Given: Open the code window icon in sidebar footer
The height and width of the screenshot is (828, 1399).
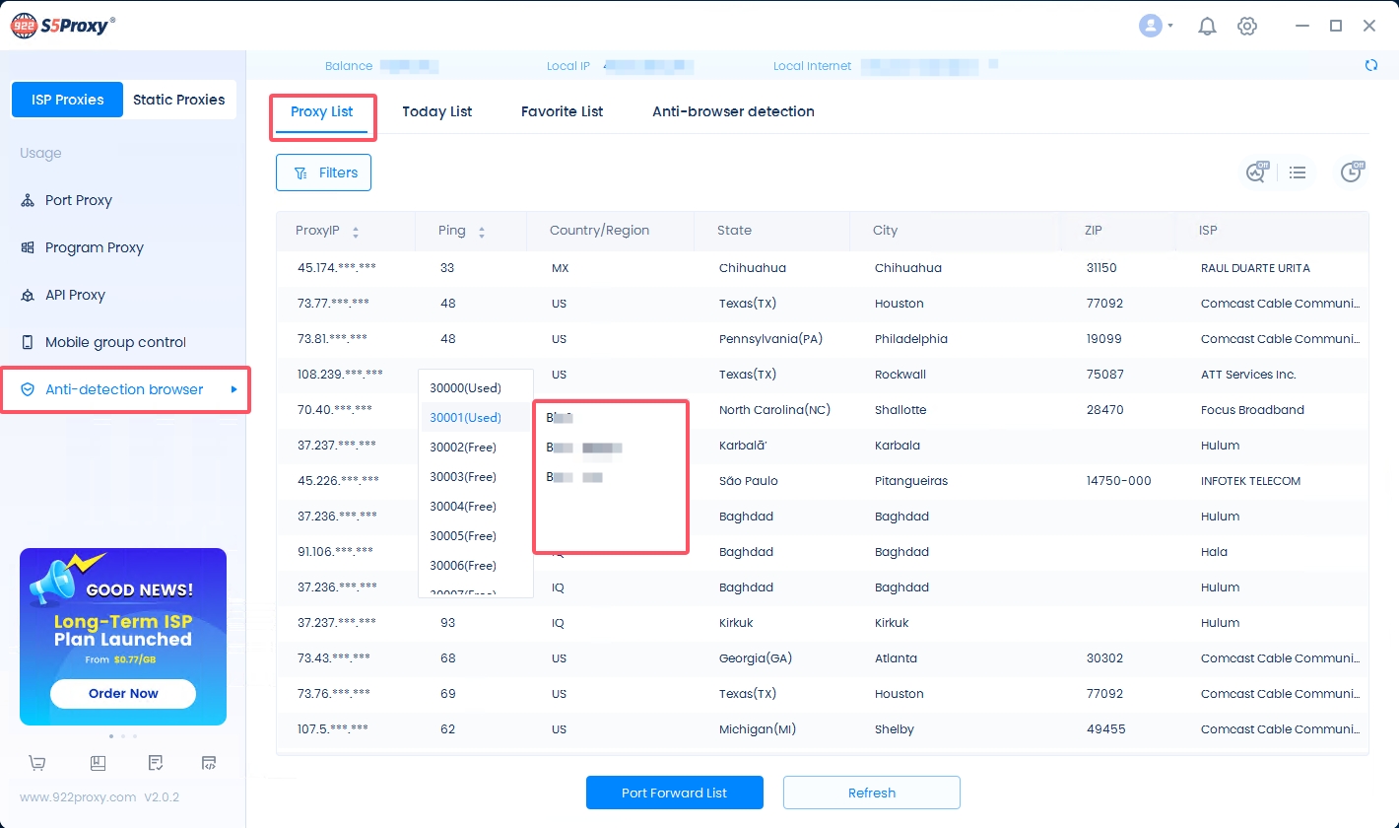Looking at the screenshot, I should click(x=209, y=763).
